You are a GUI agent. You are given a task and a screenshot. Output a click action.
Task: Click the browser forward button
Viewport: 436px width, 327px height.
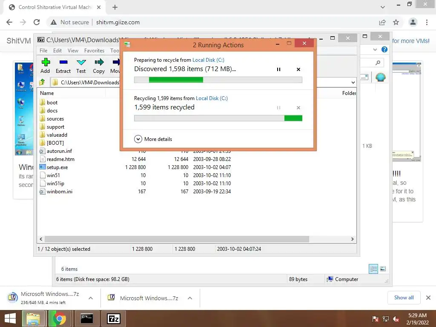pyautogui.click(x=23, y=22)
